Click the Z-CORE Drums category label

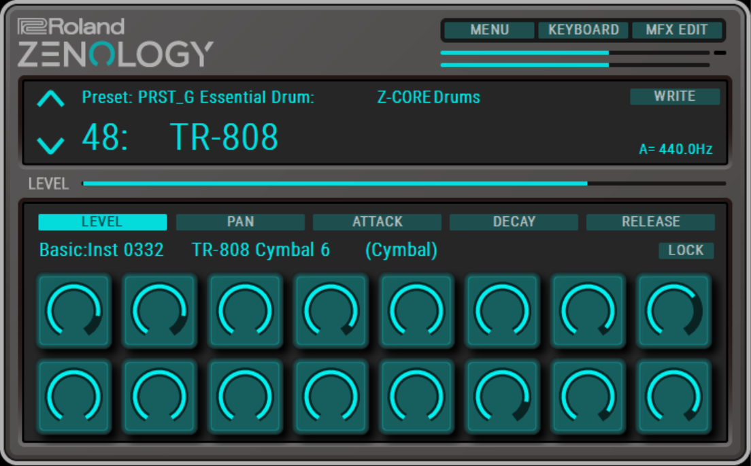click(x=429, y=97)
